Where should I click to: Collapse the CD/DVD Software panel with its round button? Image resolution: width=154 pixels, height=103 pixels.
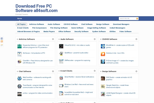[136, 39]
